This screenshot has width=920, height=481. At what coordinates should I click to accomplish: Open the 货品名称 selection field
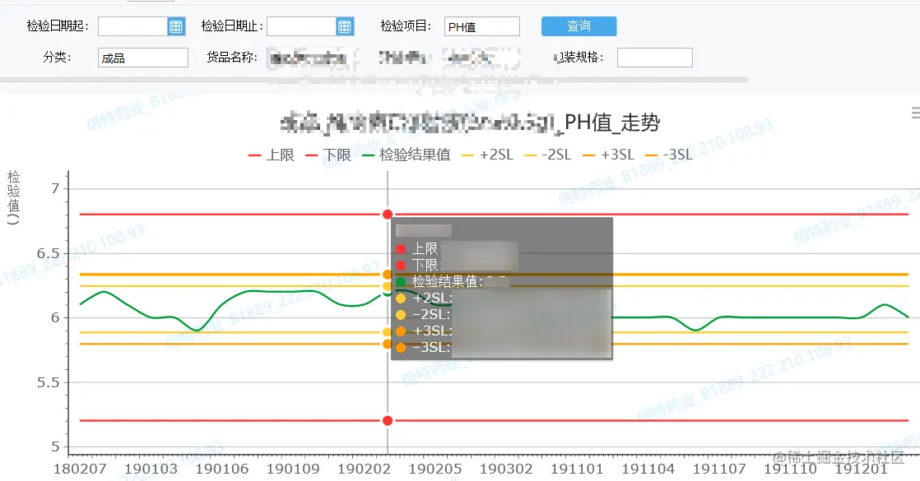317,57
